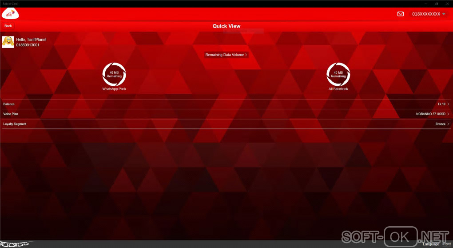The height and width of the screenshot is (248, 453).
Task: Close the Robi e-Care window
Action: tap(448, 4)
